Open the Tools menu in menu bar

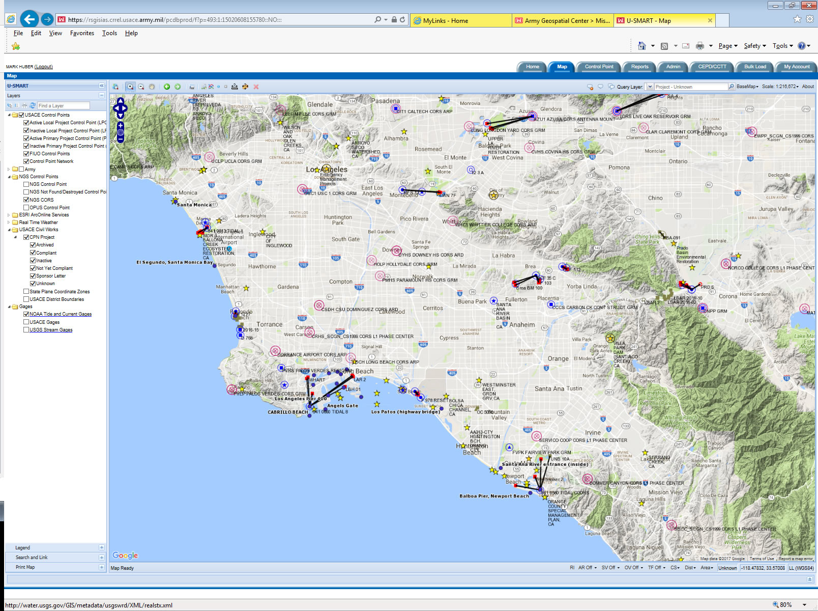click(109, 33)
